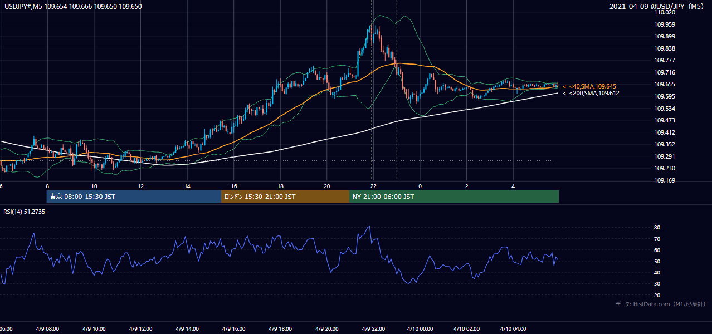The image size is (712, 334).
Task: Click the 4/9 20:00 bottom date label
Action: 327,328
